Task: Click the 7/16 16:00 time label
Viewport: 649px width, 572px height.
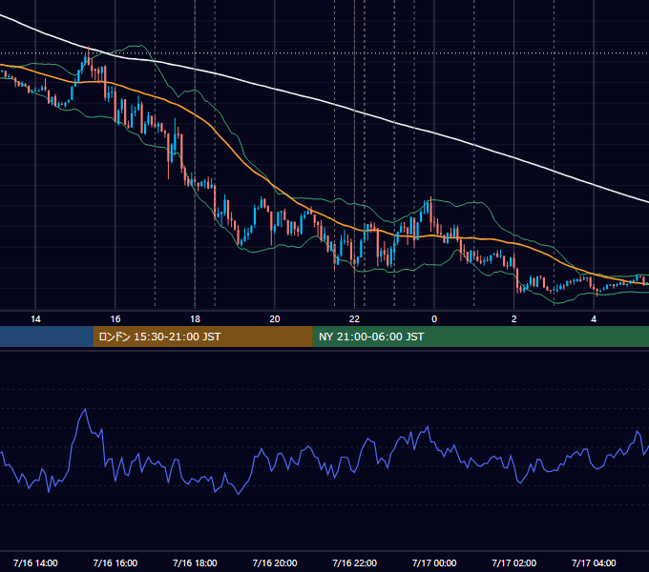Action: pos(115,562)
